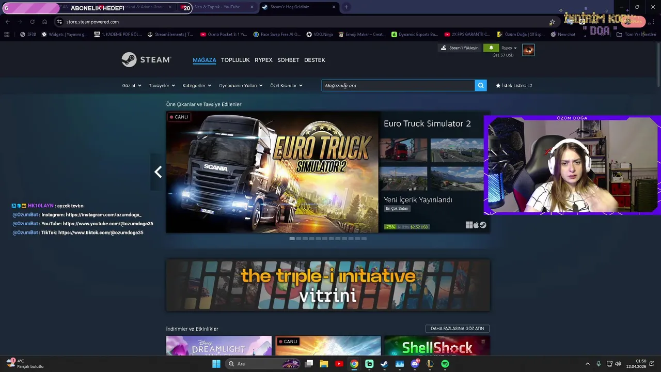Open the RYPEX profile menu

point(263,60)
